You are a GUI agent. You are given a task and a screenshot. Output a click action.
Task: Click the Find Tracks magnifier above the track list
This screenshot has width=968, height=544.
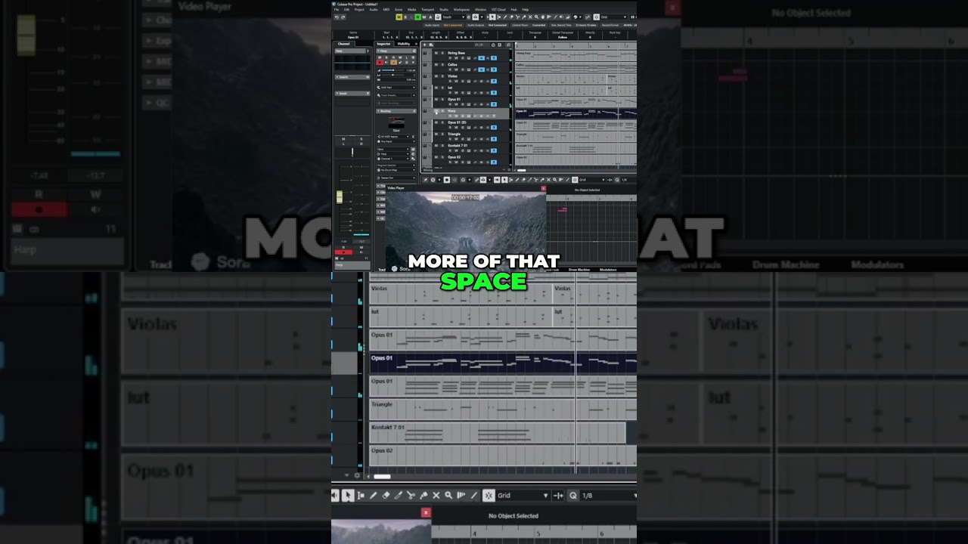[508, 45]
